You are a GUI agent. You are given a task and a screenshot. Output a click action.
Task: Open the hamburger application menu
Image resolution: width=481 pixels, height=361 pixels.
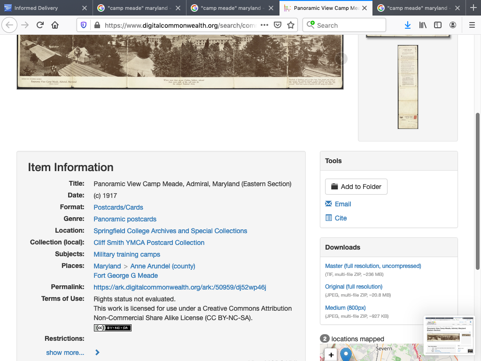[472, 25]
